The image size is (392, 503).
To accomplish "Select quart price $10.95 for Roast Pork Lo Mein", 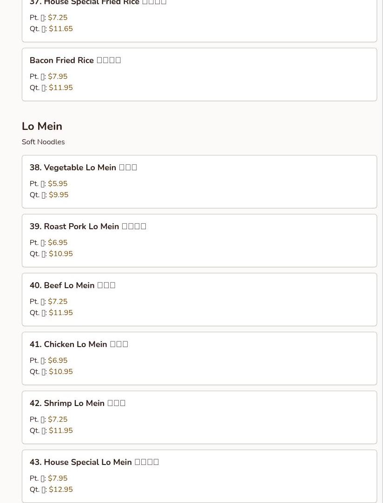I will (61, 254).
